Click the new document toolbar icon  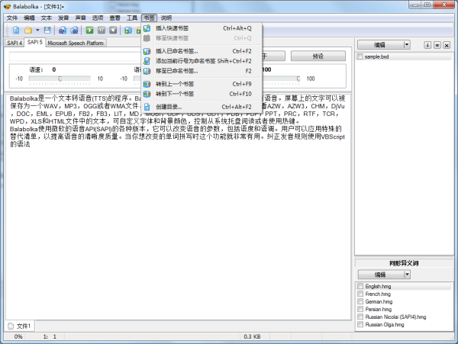(16, 30)
